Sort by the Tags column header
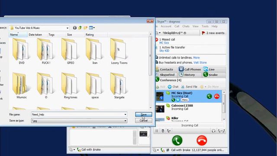Screen dimensions: 277x156 (56, 35)
